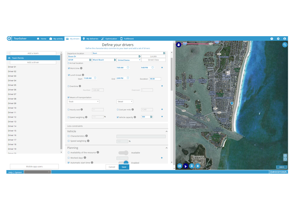Screen dimensions: 292x211
Task: Select the satellite view icon
Action: (186, 166)
